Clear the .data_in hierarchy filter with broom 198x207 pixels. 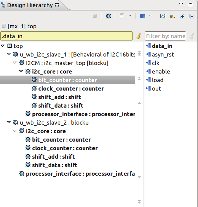[x=139, y=36]
